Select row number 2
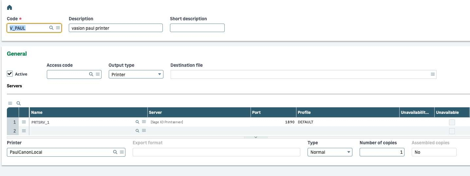The image size is (470, 176). 13,131
